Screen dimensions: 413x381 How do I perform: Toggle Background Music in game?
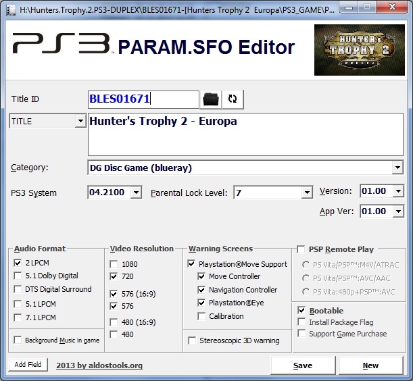(18, 340)
